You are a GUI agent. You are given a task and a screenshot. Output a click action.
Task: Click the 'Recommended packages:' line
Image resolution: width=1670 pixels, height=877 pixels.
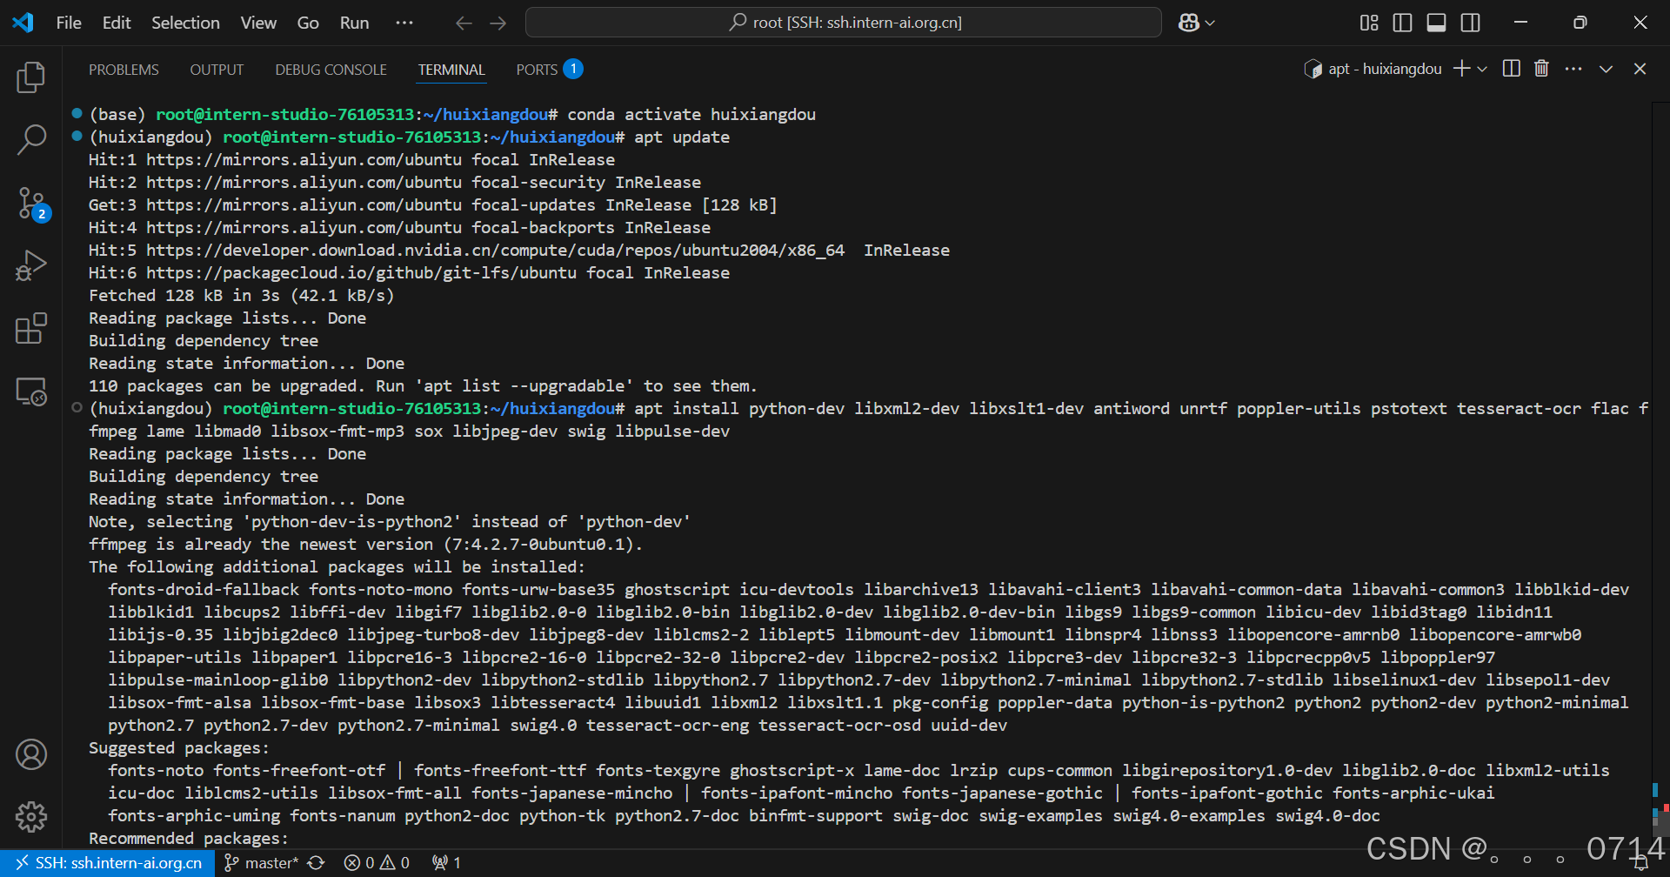[189, 839]
